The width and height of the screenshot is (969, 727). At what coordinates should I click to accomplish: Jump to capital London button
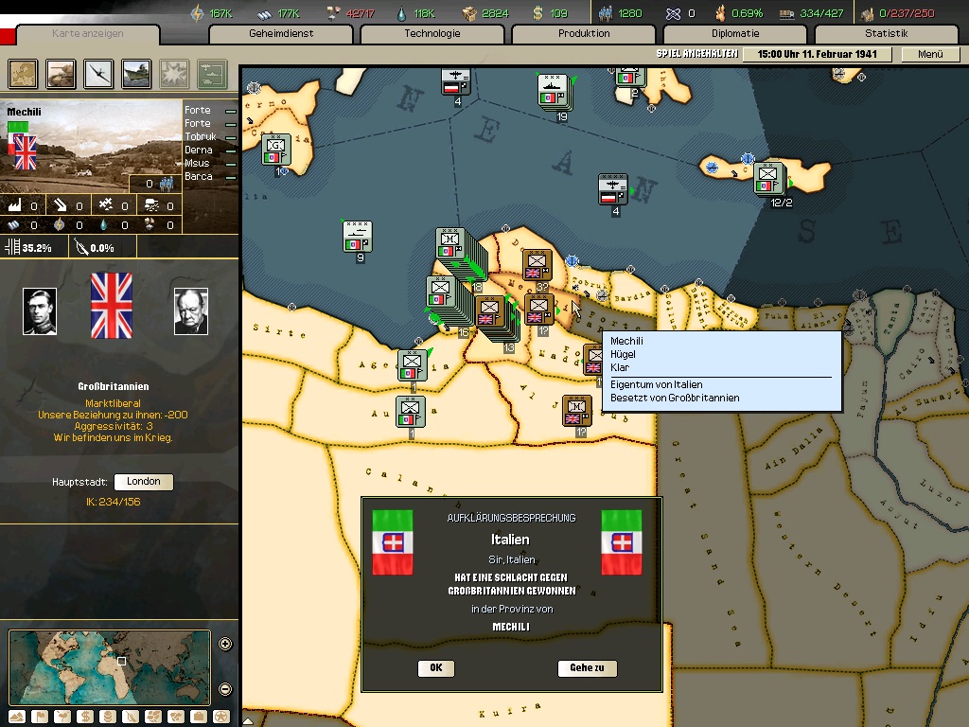[143, 482]
